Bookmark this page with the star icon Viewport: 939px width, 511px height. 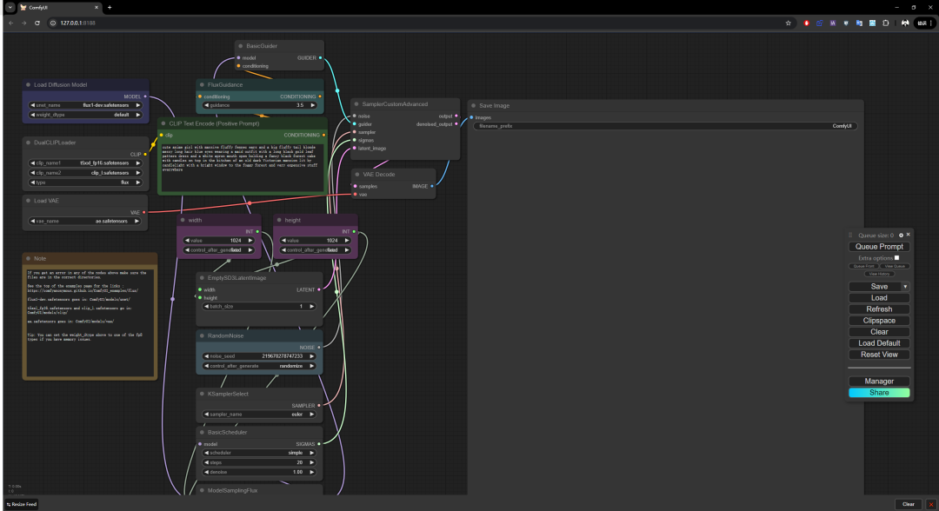789,23
